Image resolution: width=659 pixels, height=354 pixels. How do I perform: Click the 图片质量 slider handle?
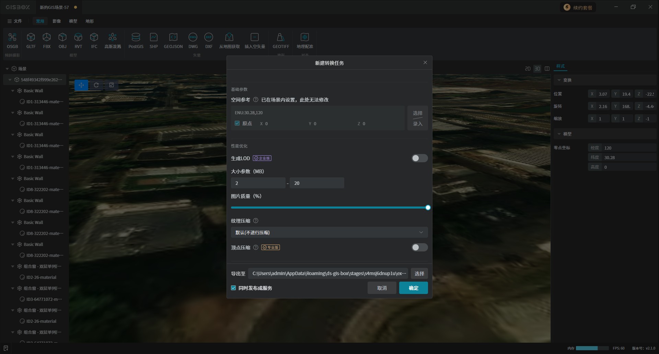coord(428,208)
